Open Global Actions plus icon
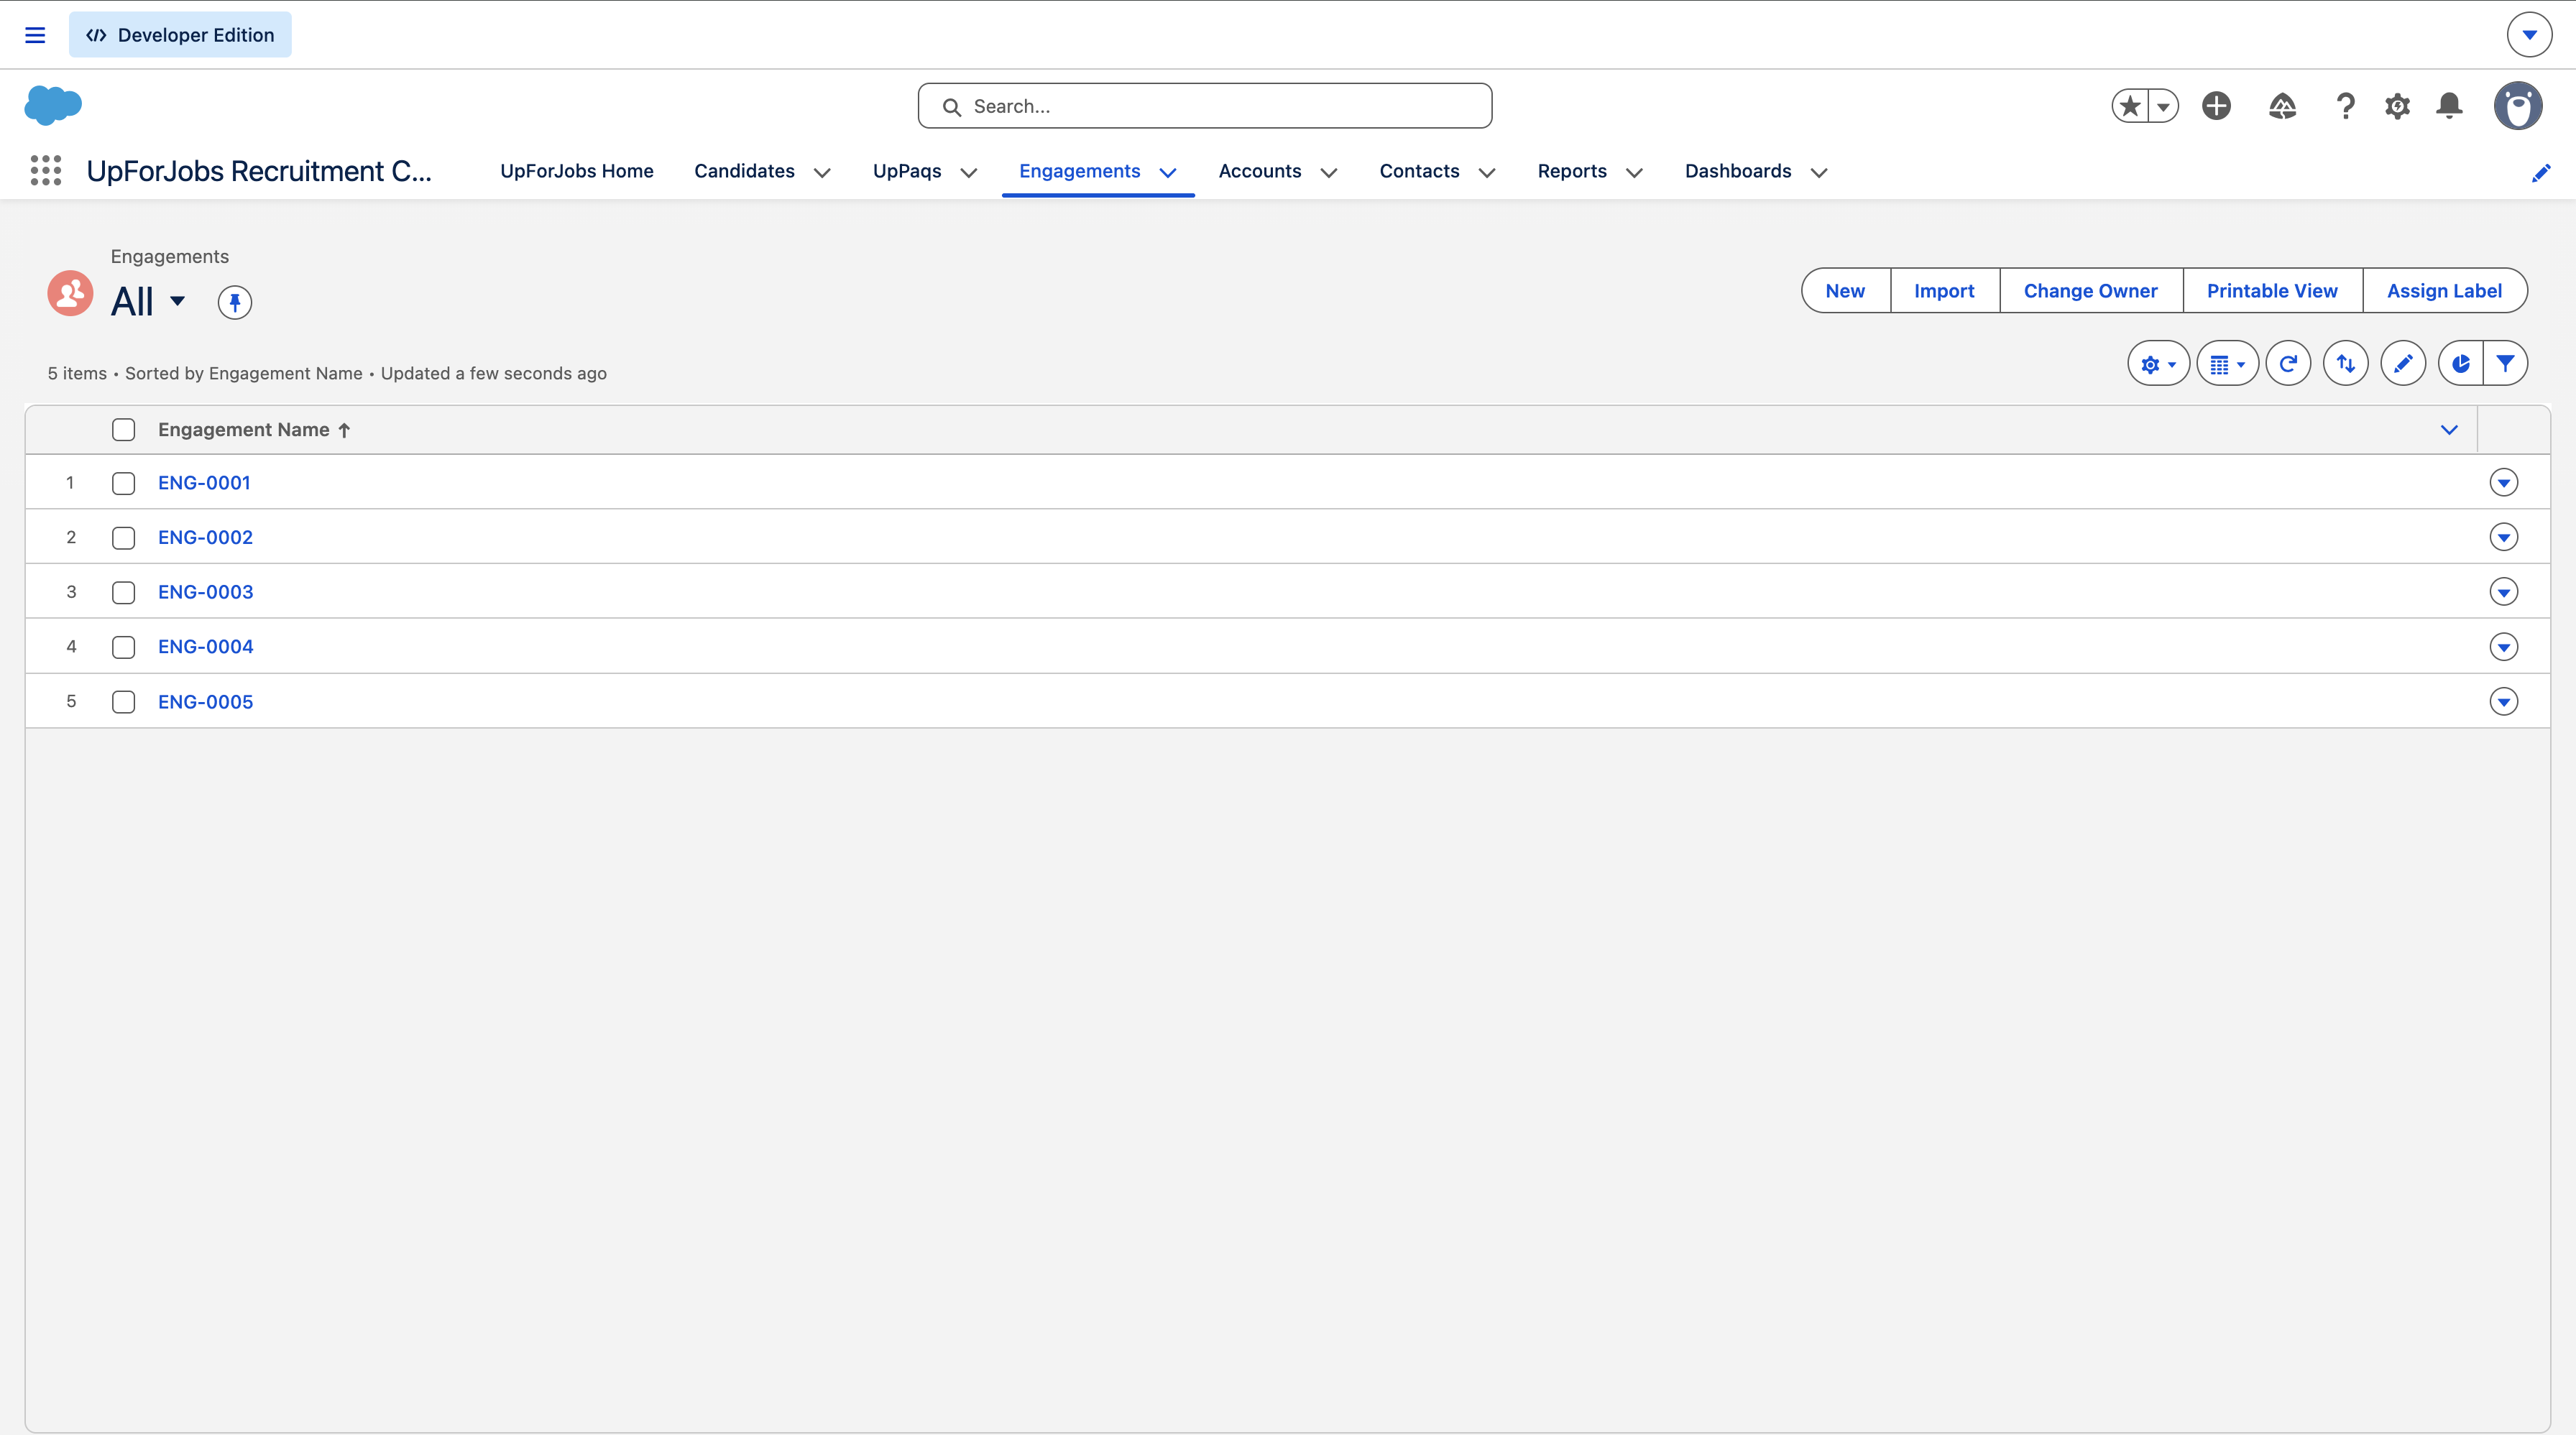Viewport: 2576px width, 1435px height. click(x=2216, y=106)
